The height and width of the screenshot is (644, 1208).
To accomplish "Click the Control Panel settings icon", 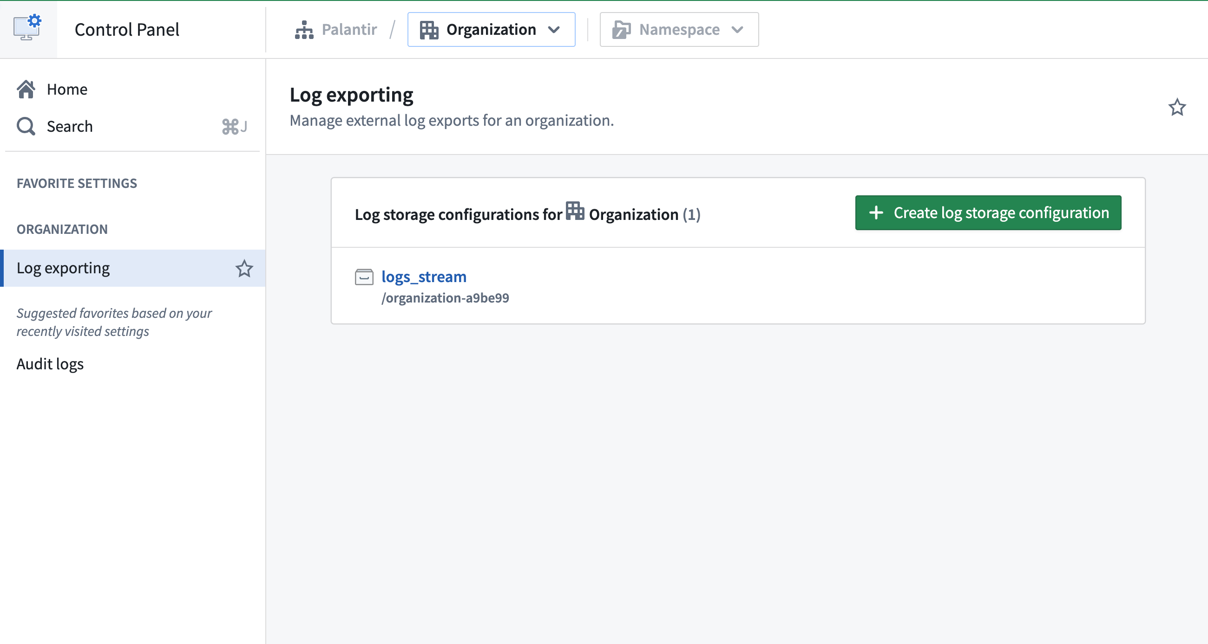I will tap(27, 27).
